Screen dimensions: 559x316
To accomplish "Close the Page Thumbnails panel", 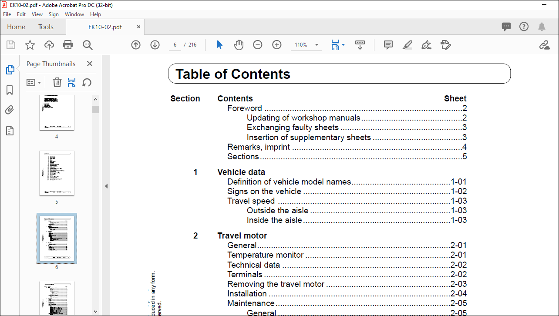I will (90, 64).
